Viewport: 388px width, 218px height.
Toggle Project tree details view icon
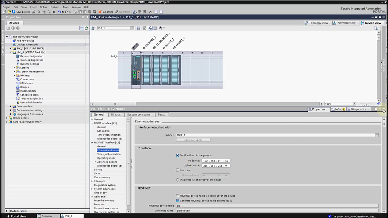pyautogui.click(x=81, y=28)
